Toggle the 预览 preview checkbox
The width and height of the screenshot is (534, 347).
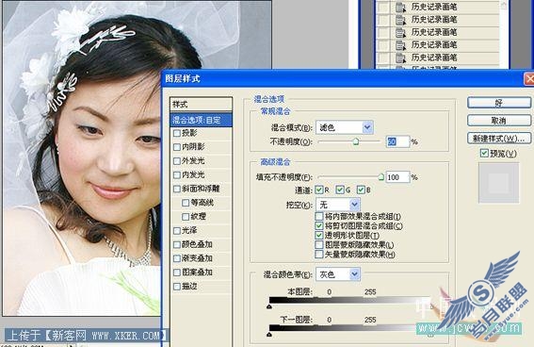484,153
